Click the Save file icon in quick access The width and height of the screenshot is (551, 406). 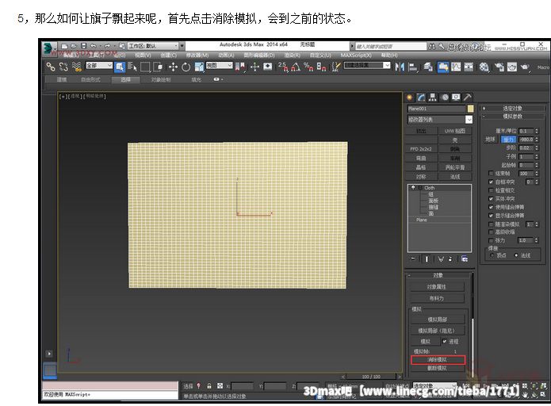tap(83, 46)
